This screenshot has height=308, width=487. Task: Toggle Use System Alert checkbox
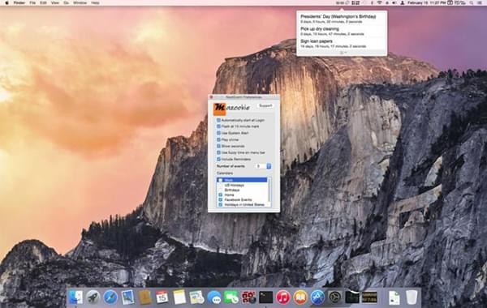[x=218, y=133]
